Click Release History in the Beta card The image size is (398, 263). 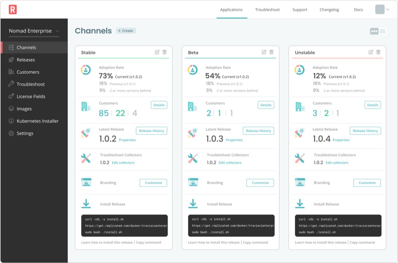[258, 131]
